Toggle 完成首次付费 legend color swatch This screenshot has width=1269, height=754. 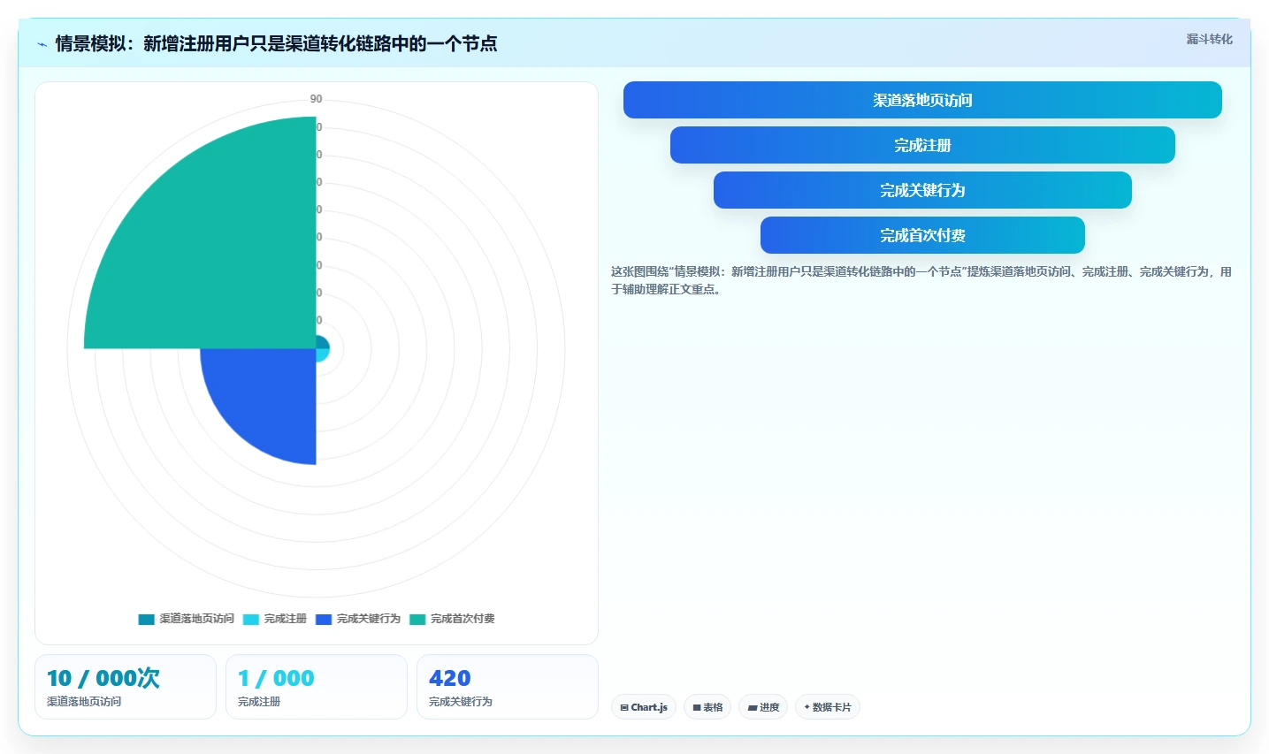[x=417, y=619]
